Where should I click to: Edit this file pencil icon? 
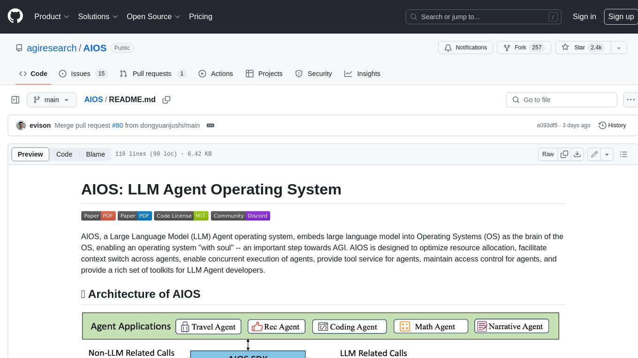click(x=594, y=154)
